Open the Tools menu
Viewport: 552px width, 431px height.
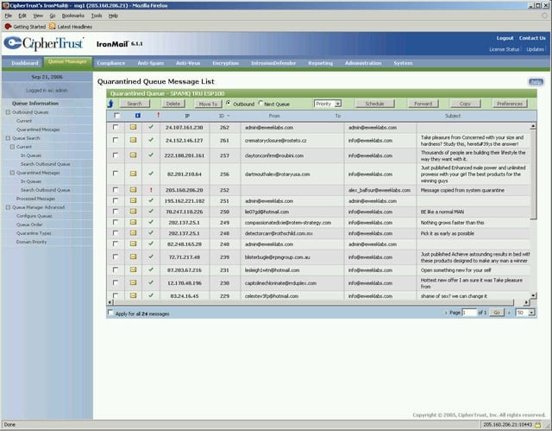(x=97, y=16)
